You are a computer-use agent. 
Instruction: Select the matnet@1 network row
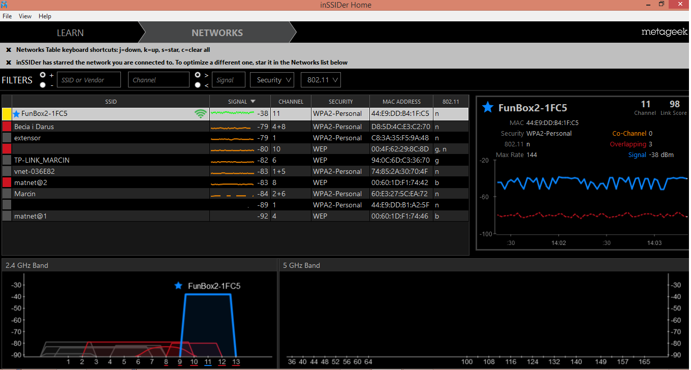coord(235,216)
